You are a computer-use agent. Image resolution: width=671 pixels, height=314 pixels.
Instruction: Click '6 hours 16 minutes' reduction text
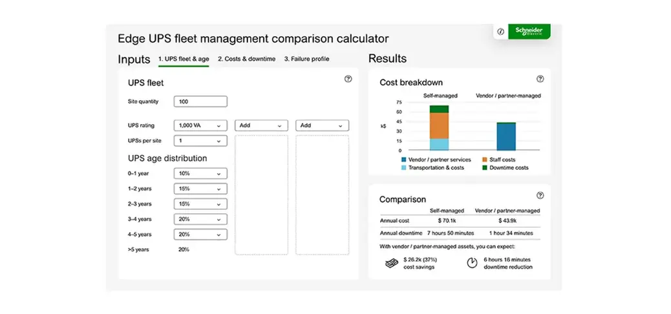(507, 260)
